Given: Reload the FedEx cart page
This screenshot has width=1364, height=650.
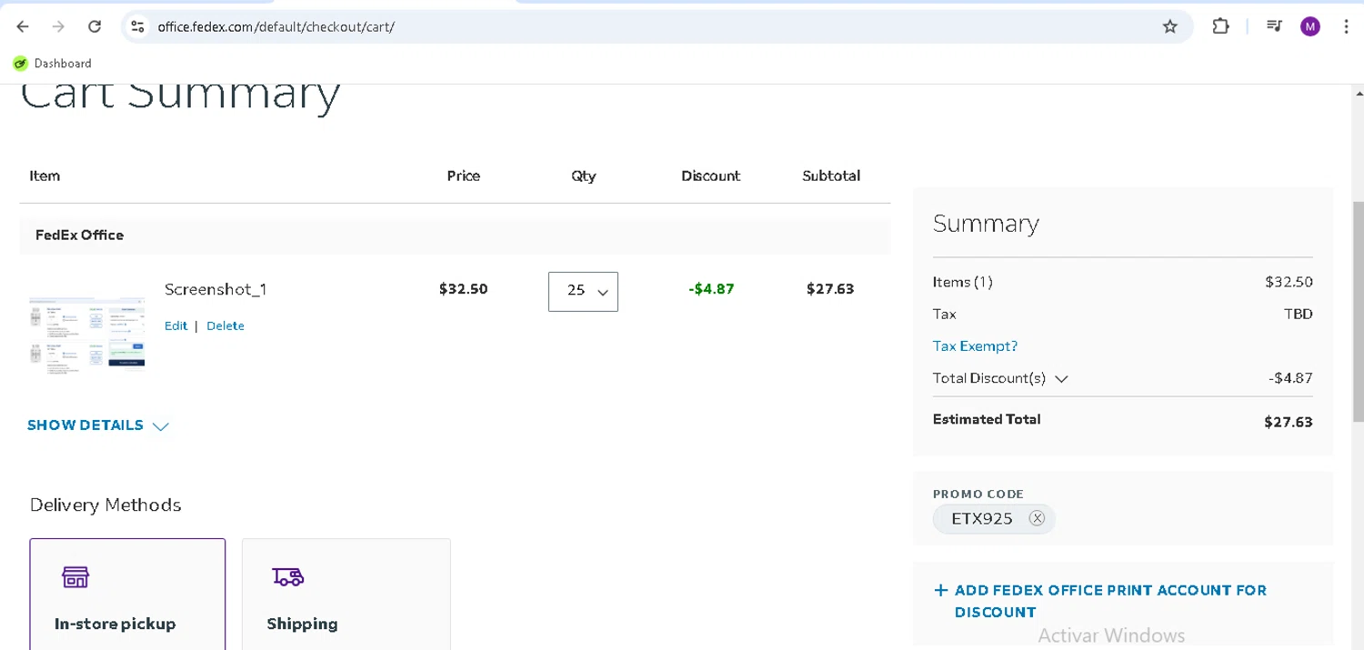Looking at the screenshot, I should pos(95,26).
